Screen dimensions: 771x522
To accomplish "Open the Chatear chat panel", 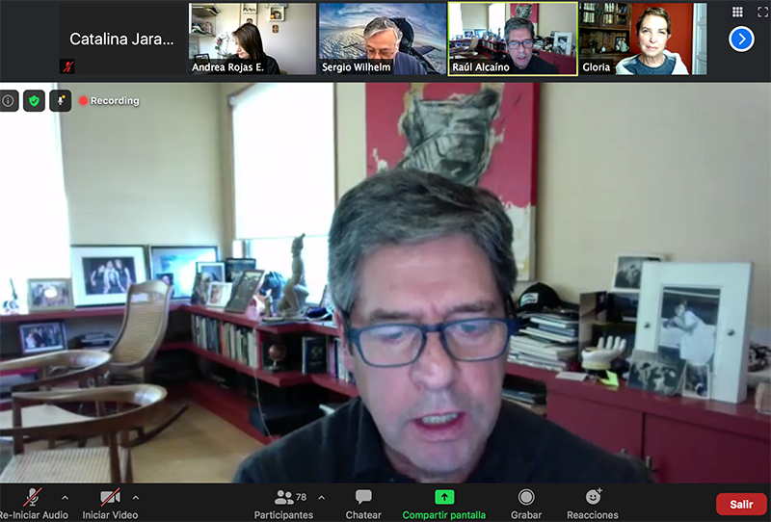I will point(363,503).
